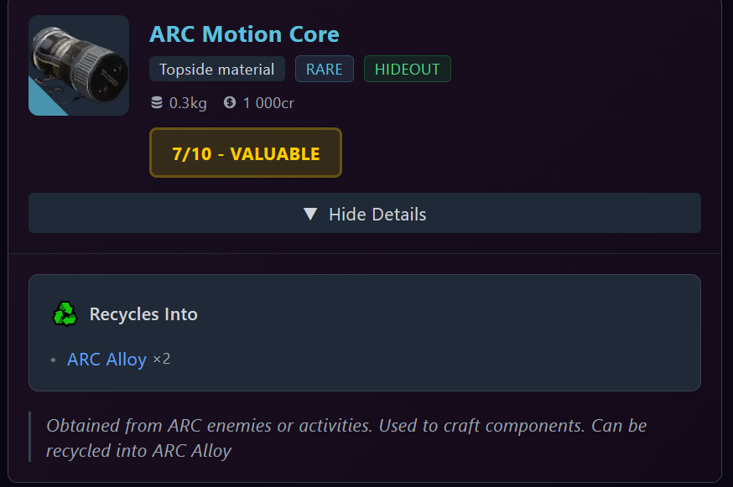Click the 7/10 - VALUABLE rating badge
Viewport: 733px width, 487px height.
(246, 153)
